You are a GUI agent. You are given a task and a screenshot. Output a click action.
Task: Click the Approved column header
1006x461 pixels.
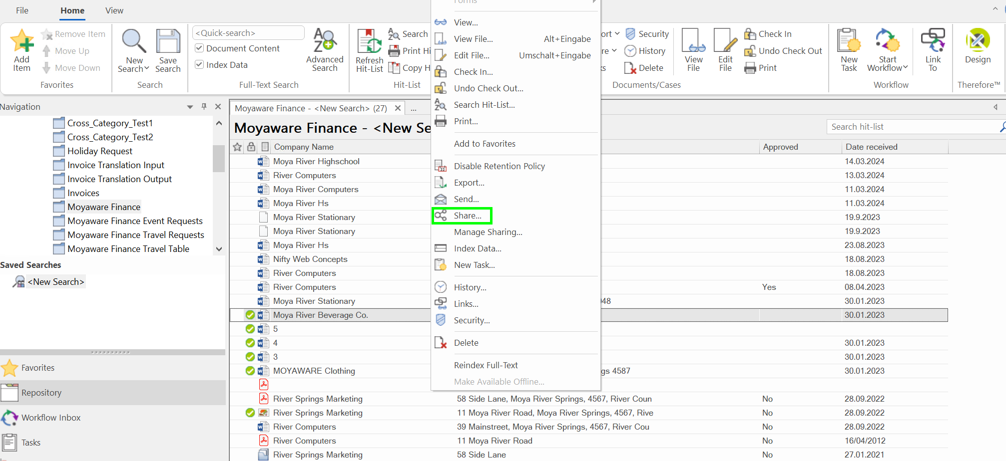(780, 147)
